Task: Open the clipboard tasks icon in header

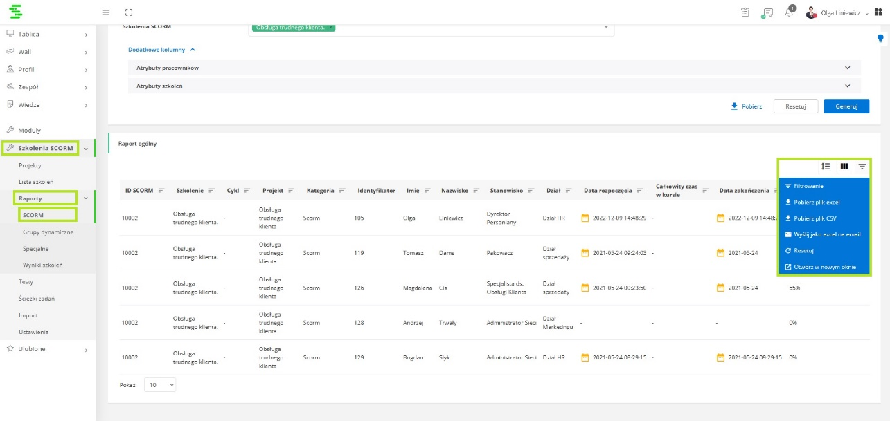Action: pyautogui.click(x=745, y=12)
